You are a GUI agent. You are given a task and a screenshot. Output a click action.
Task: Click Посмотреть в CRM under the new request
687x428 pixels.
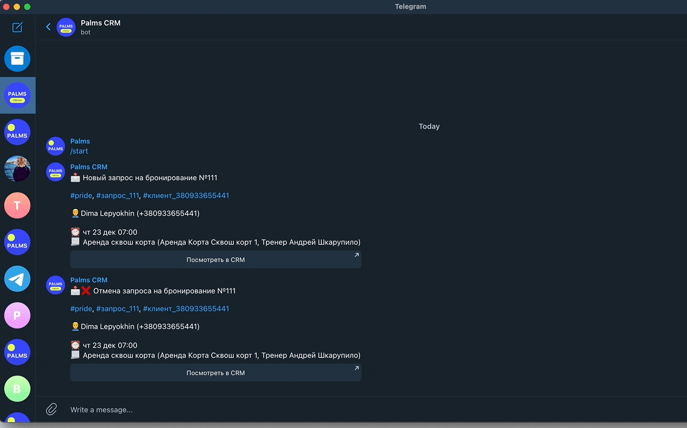[216, 259]
